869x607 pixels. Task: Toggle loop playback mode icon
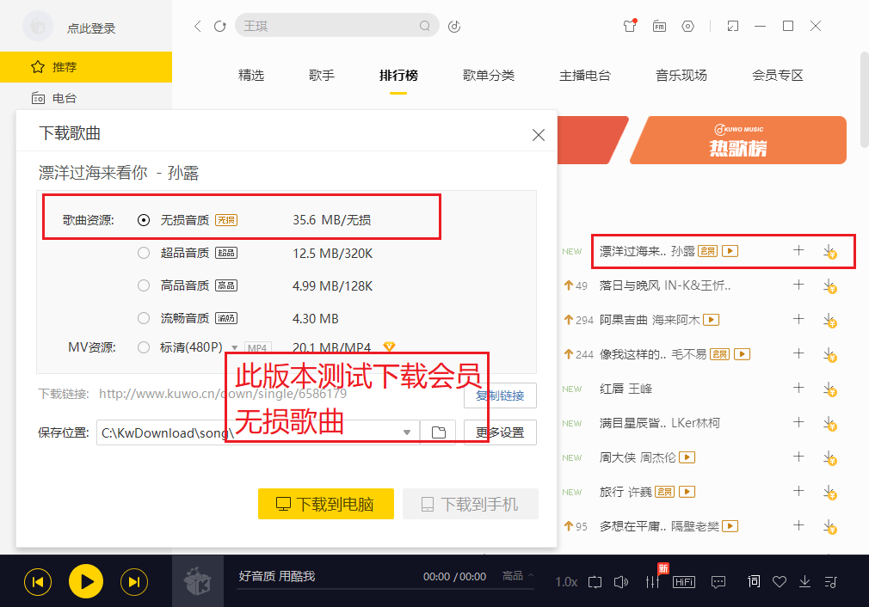(x=595, y=582)
